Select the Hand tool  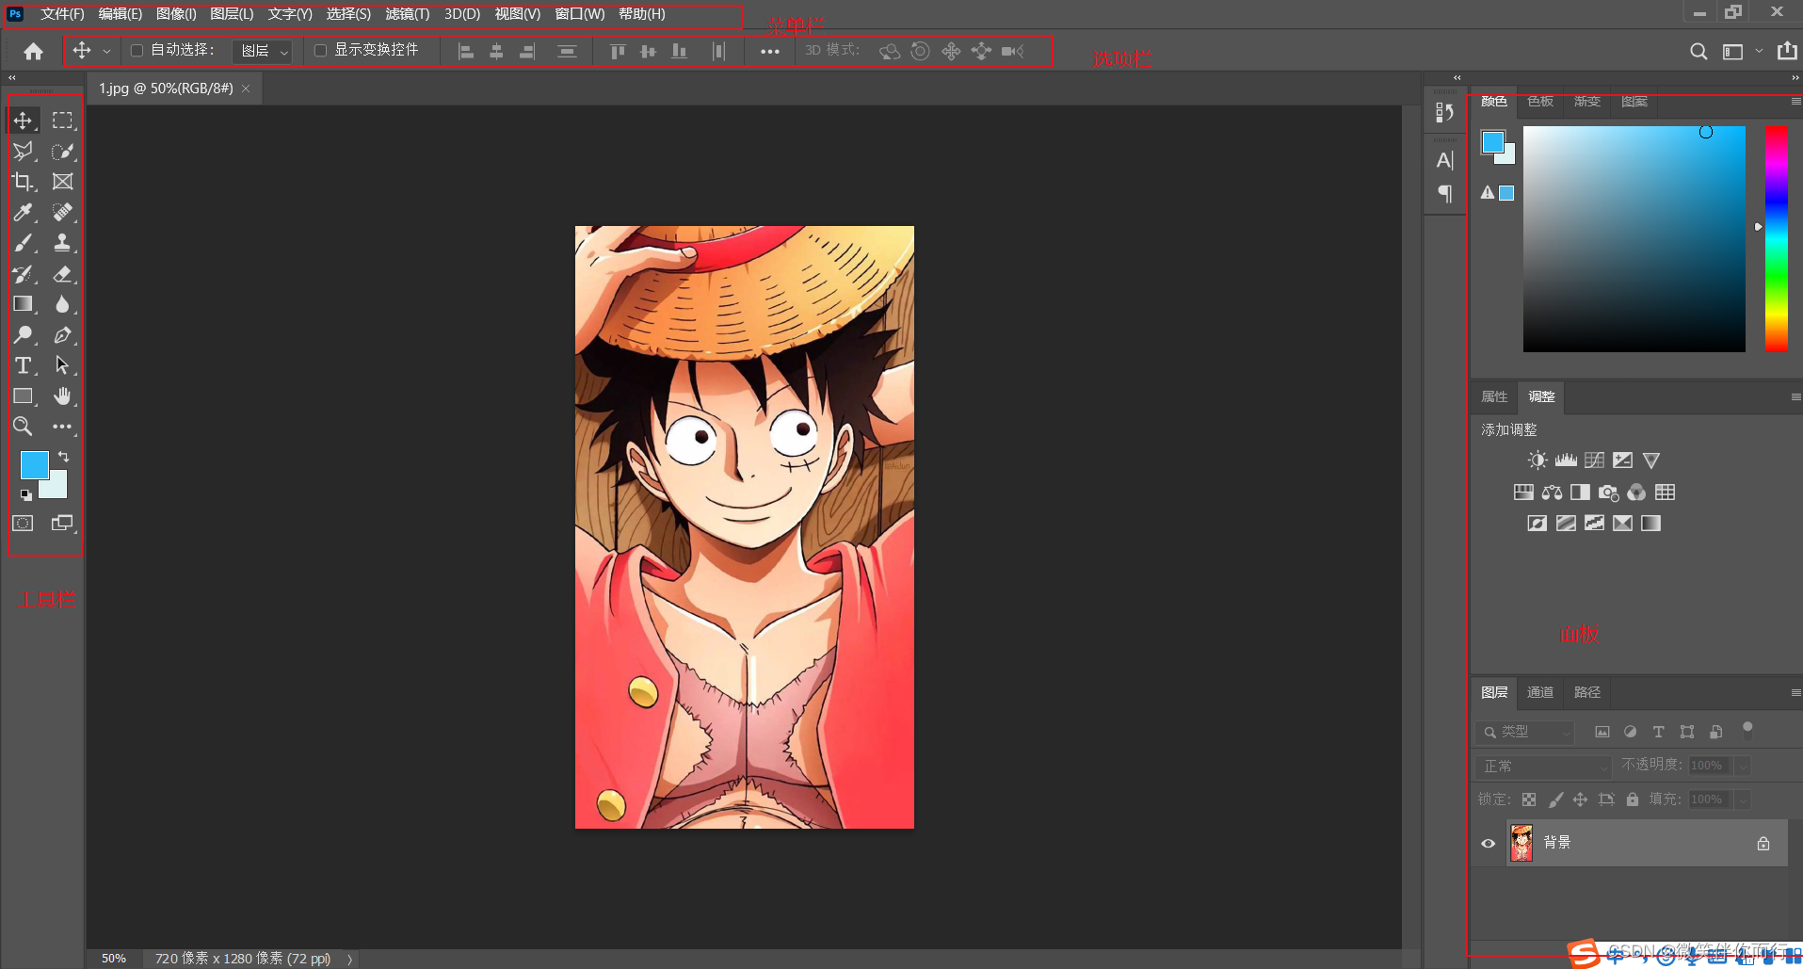pyautogui.click(x=62, y=396)
